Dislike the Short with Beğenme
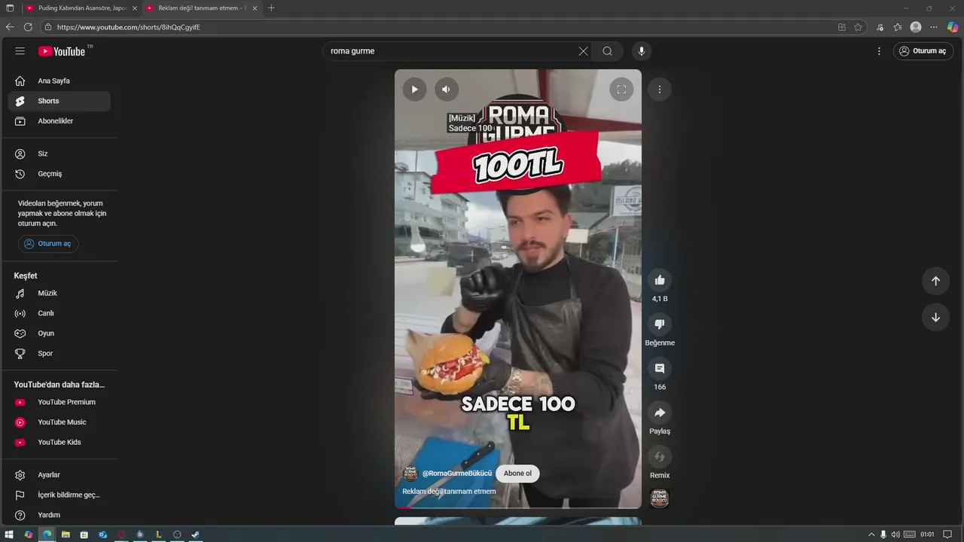 (660, 324)
